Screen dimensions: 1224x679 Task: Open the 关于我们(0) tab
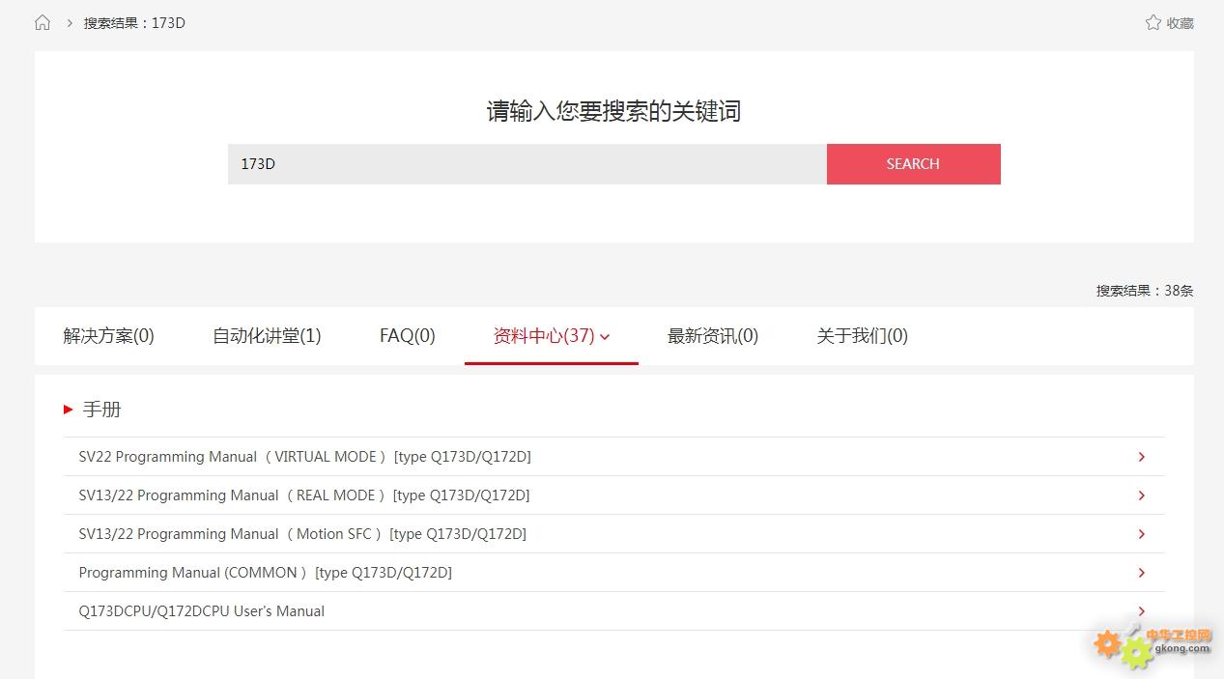pos(862,336)
